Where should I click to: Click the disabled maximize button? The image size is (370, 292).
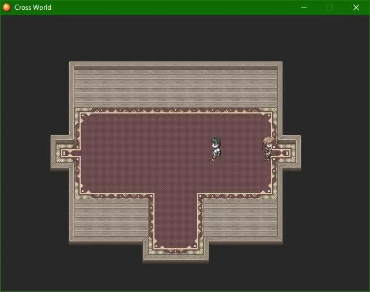click(x=330, y=7)
